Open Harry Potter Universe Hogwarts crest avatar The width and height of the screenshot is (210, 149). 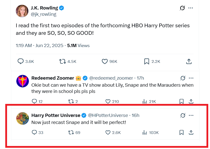pos(23,118)
